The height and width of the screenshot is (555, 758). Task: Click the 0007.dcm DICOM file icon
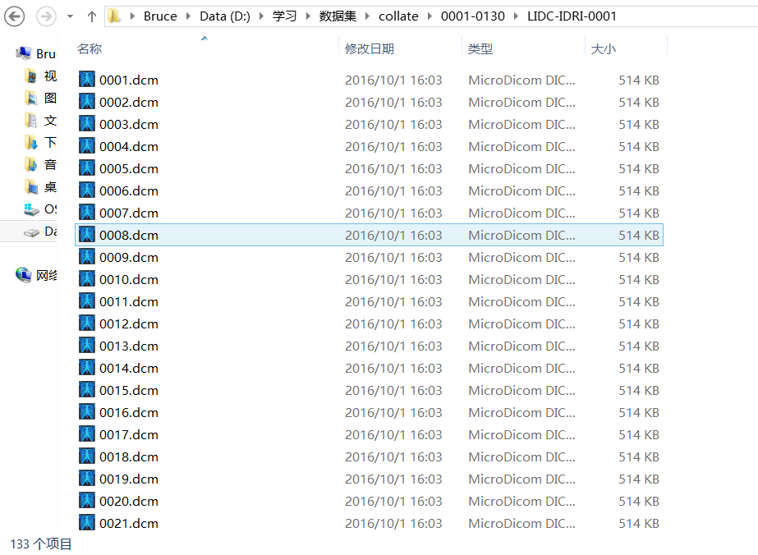pyautogui.click(x=87, y=213)
